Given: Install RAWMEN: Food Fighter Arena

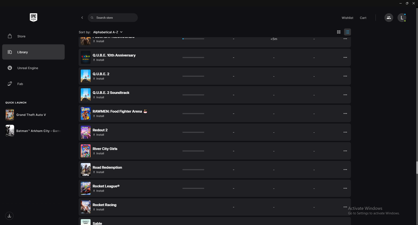Looking at the screenshot, I should pyautogui.click(x=99, y=116).
